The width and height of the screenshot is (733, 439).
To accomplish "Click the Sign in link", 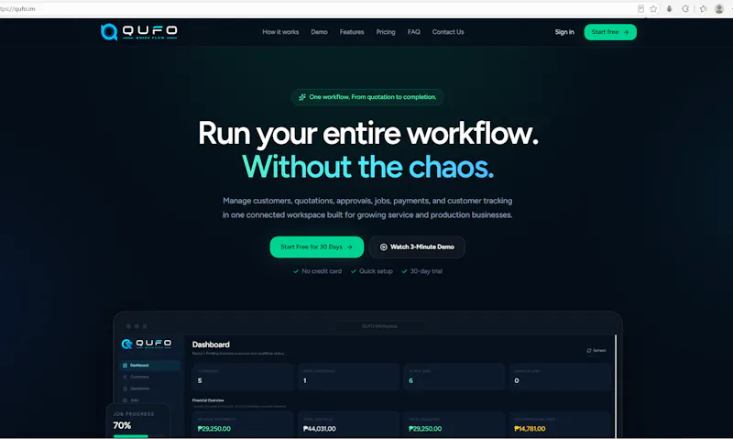I will tap(564, 32).
